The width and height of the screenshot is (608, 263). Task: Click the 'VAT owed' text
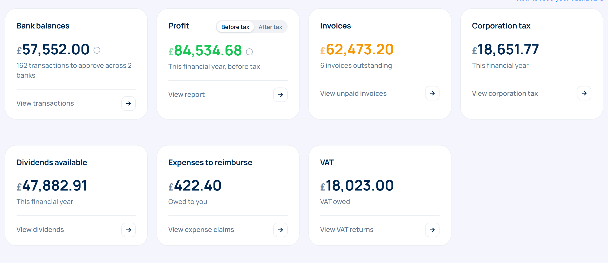pyautogui.click(x=335, y=202)
